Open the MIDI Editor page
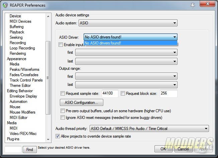The image size is (218, 158). [18, 118]
